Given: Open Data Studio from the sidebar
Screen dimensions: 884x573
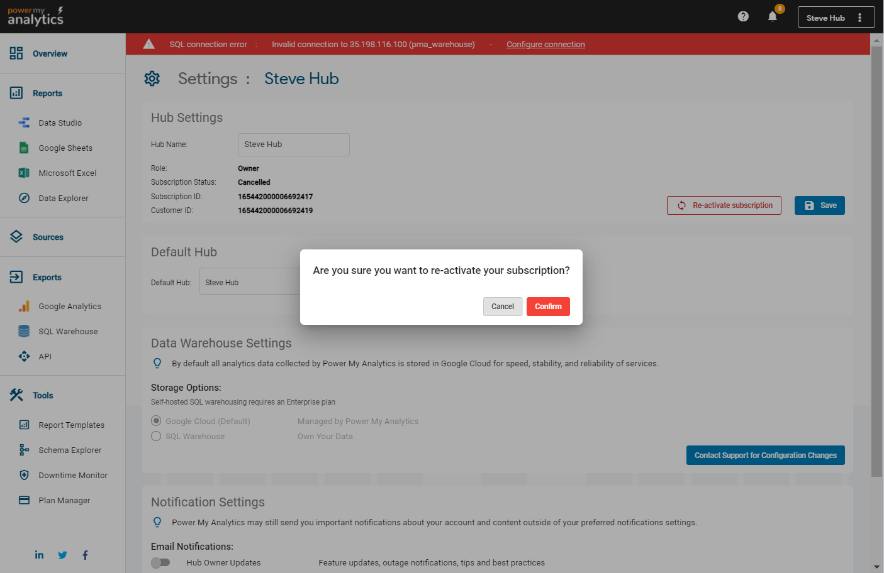Looking at the screenshot, I should coord(60,123).
